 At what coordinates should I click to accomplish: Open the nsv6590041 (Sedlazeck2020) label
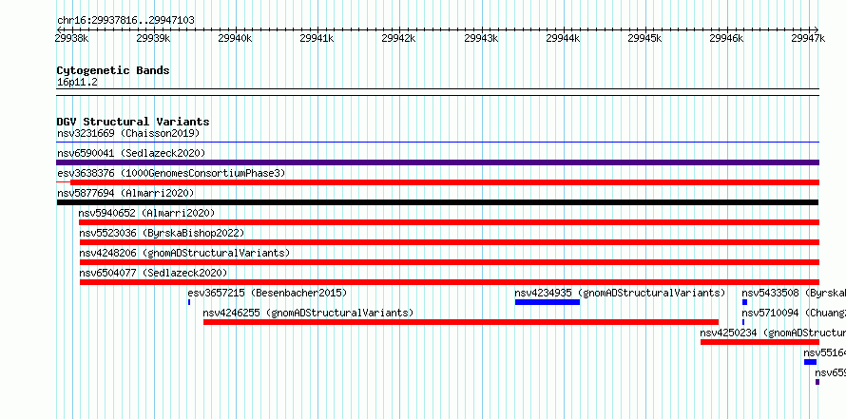tap(131, 153)
